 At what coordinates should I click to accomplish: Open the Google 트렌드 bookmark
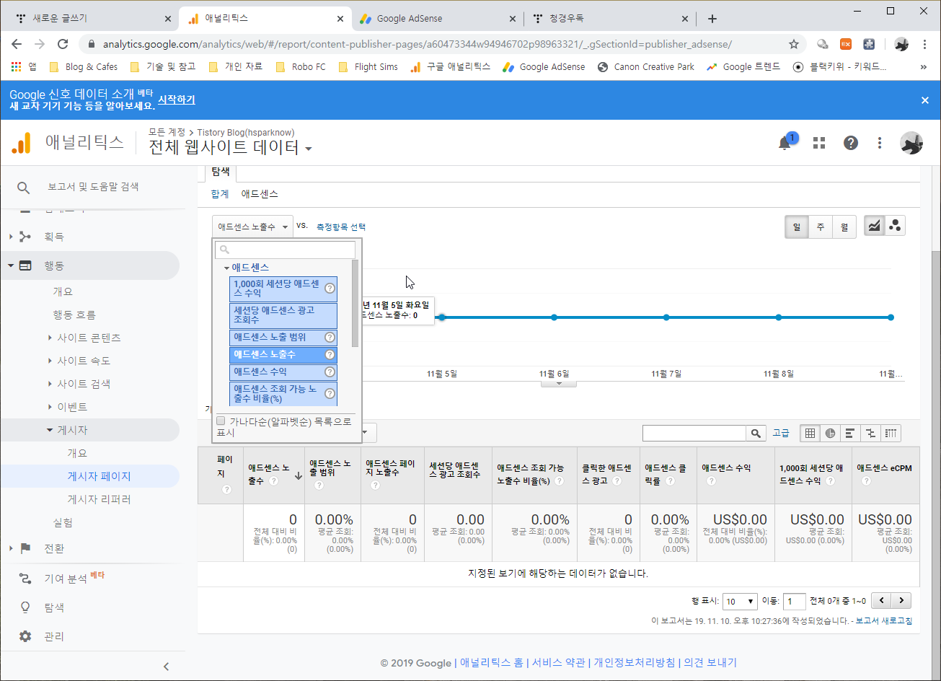[x=744, y=67]
